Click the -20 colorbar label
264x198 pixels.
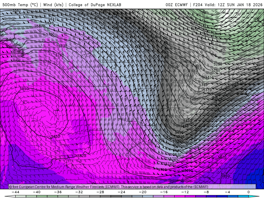(x=143, y=192)
